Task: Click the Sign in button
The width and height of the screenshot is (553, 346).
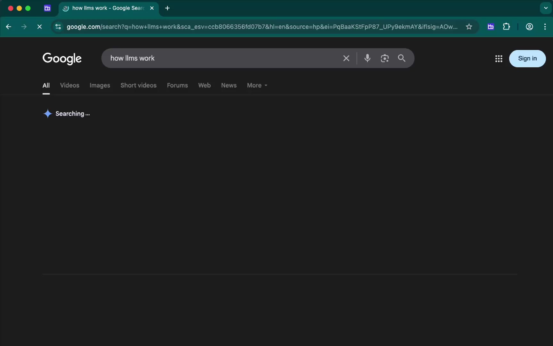Action: pyautogui.click(x=527, y=59)
